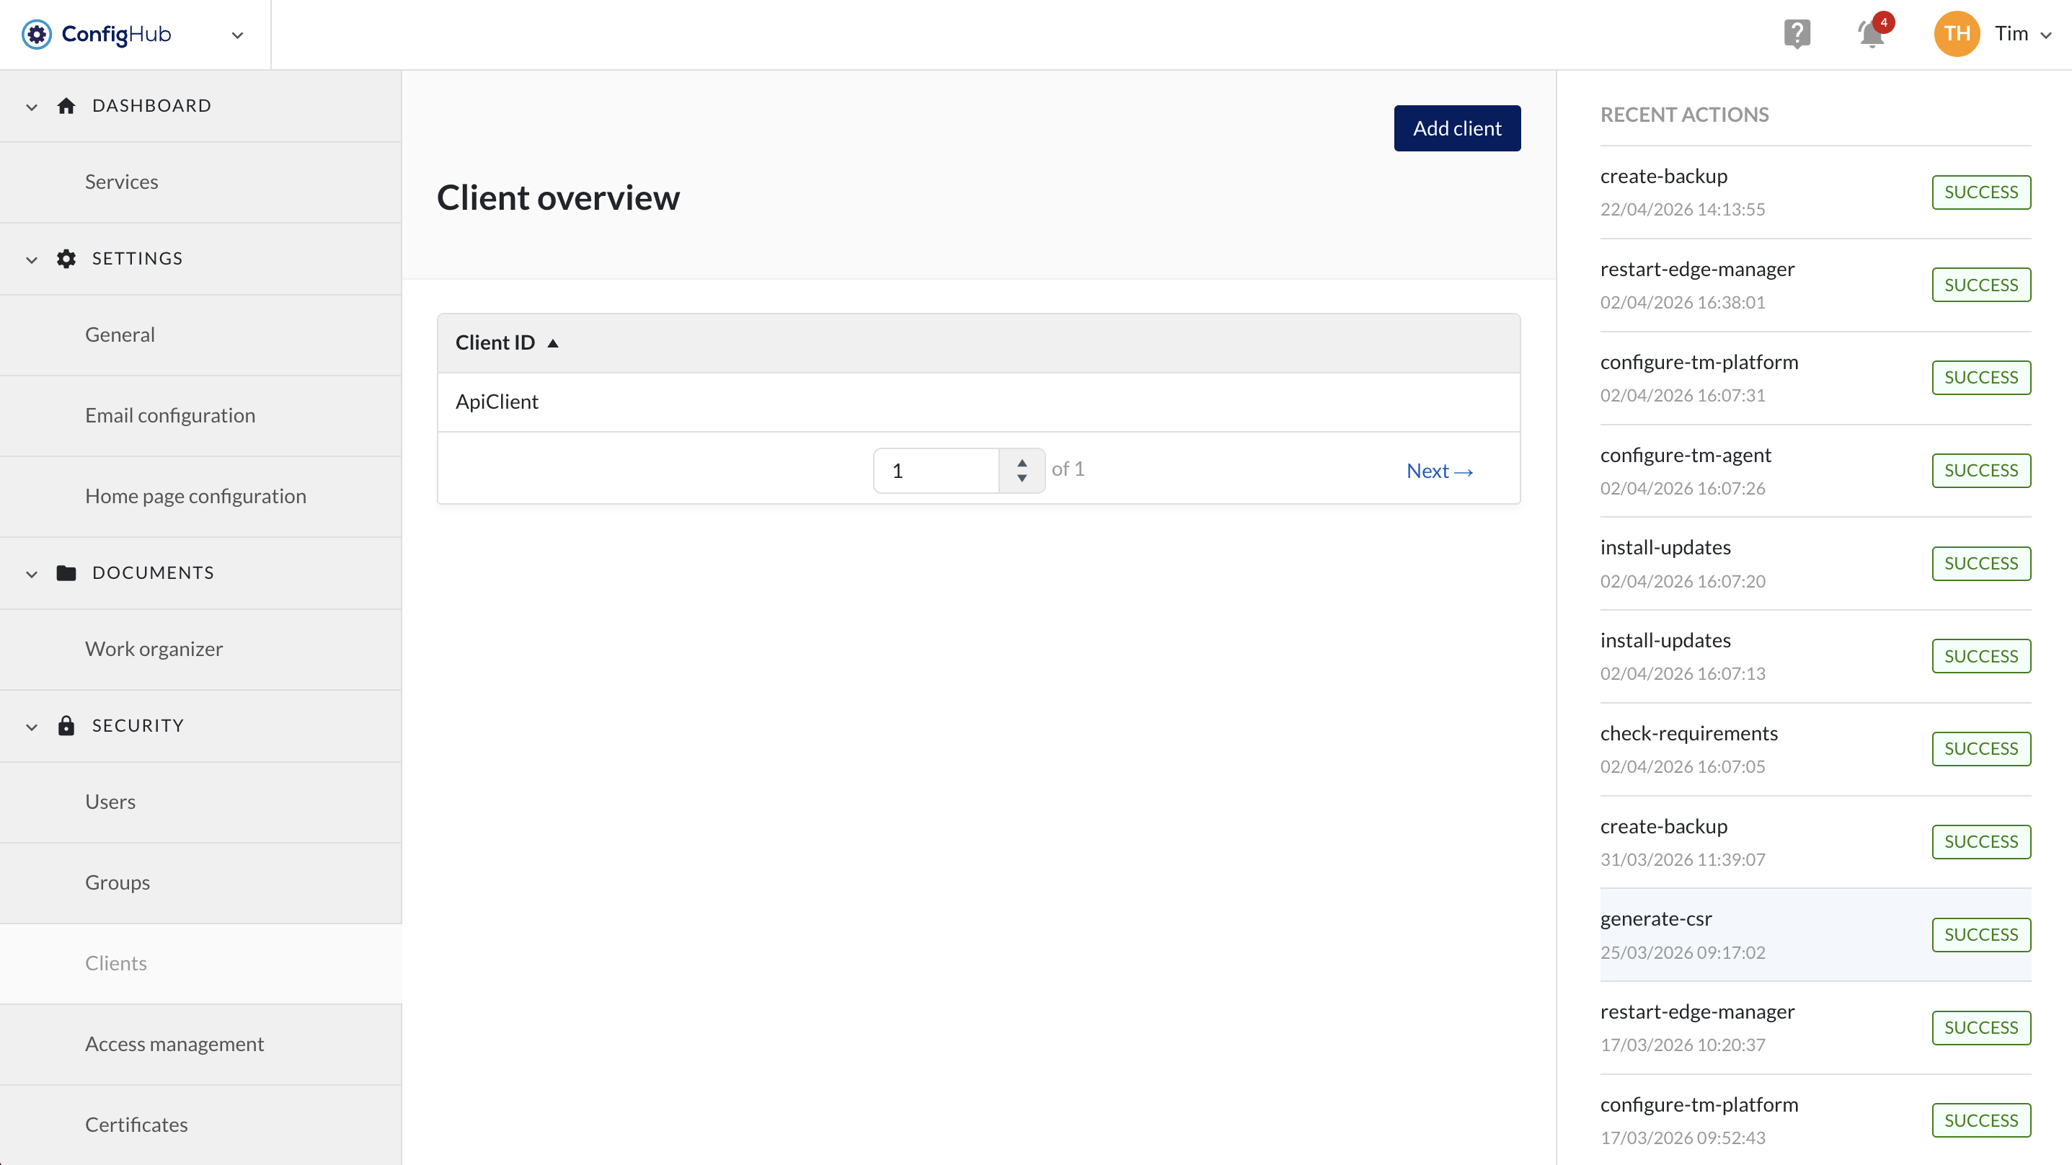Click SUCCESS badge next to create-backup
The width and height of the screenshot is (2072, 1165).
tap(1980, 192)
